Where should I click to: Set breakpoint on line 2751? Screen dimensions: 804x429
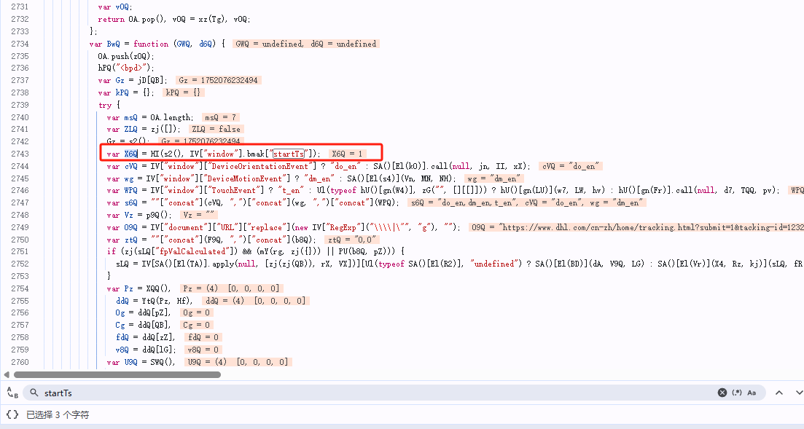[20, 252]
